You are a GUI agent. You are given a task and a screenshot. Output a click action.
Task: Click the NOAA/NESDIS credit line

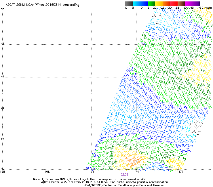[x=124, y=185]
